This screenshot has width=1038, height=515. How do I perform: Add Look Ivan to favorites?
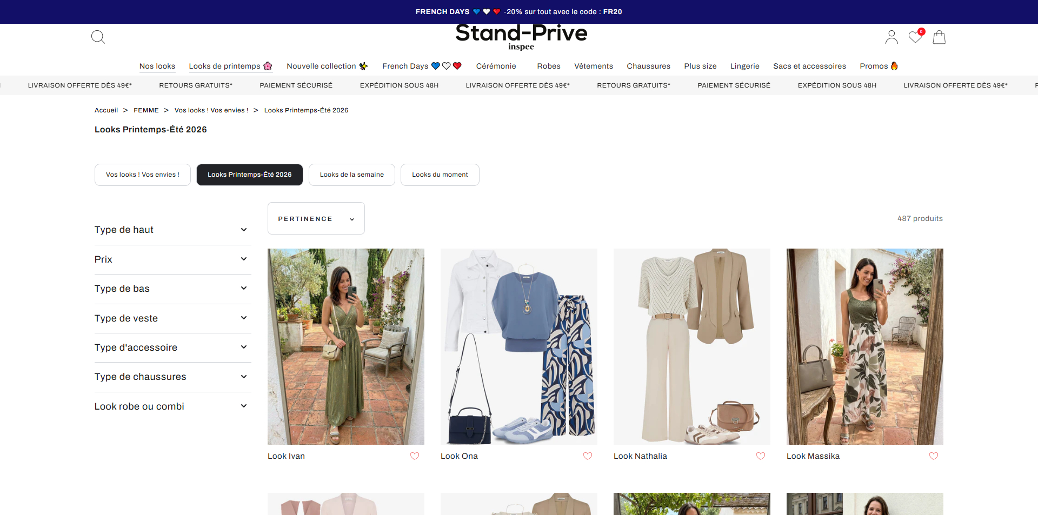[415, 456]
